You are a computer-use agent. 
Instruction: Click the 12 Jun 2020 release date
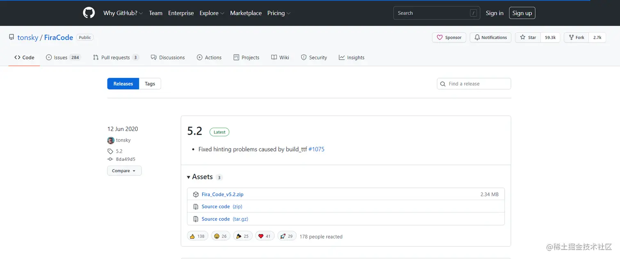coord(123,129)
